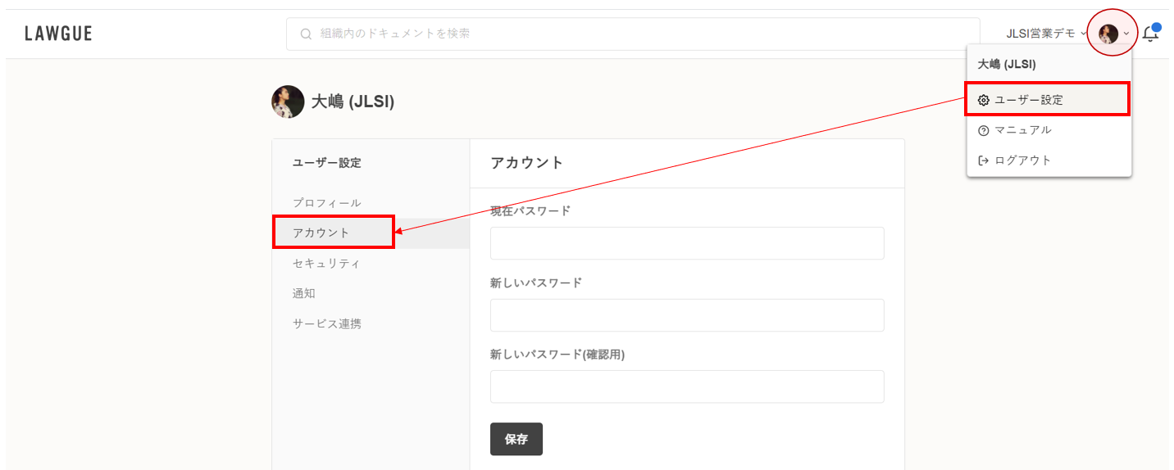Open マニュアル from the user menu
The image size is (1174, 470).
(x=1022, y=130)
